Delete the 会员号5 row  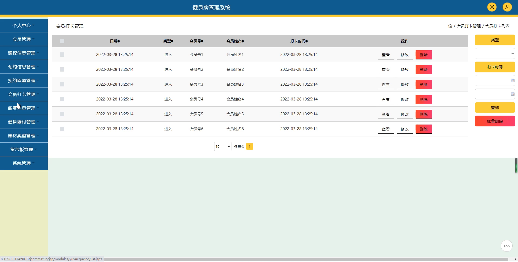click(x=423, y=114)
